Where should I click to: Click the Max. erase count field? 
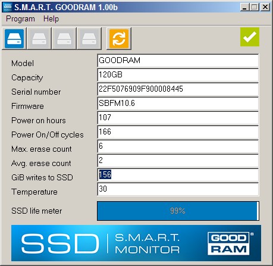tap(178, 146)
